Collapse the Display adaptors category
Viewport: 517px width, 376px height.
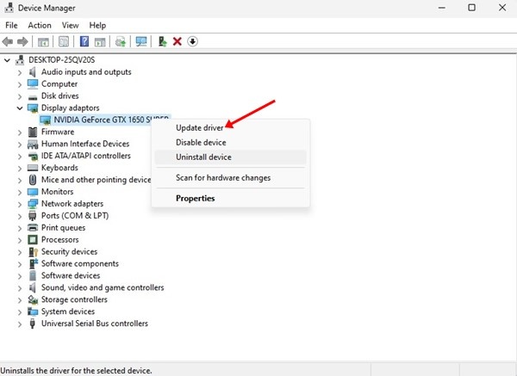tap(20, 108)
